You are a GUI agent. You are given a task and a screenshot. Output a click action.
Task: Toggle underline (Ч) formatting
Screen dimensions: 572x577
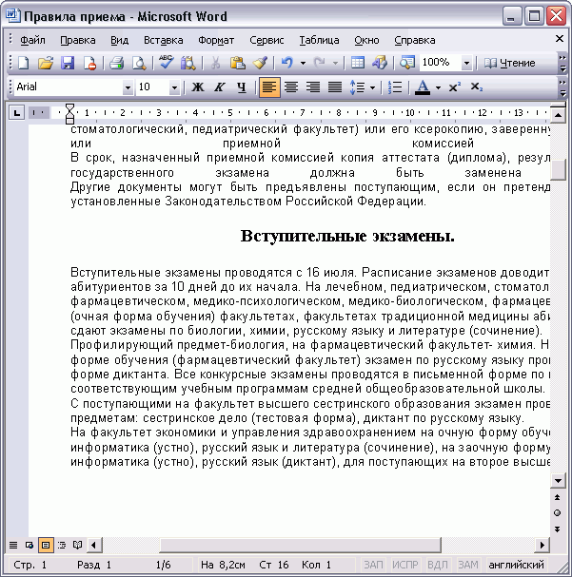click(242, 87)
